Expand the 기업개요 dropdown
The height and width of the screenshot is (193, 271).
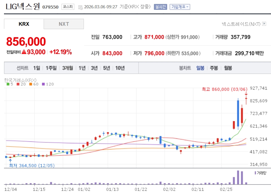[x=180, y=7]
